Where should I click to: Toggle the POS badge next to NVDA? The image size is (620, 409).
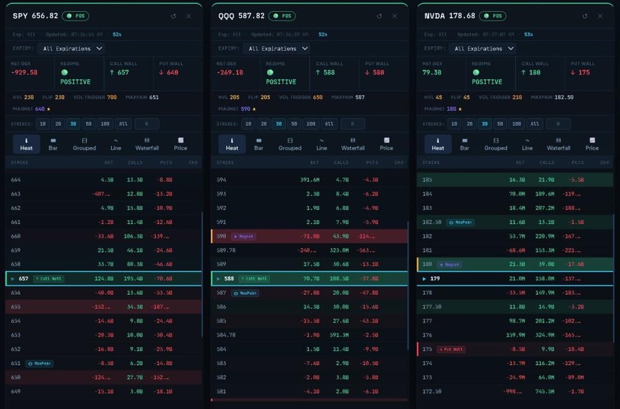pyautogui.click(x=493, y=17)
